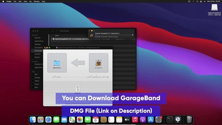
Task: Open Spotlight search in menu bar
Action: click(x=197, y=1)
